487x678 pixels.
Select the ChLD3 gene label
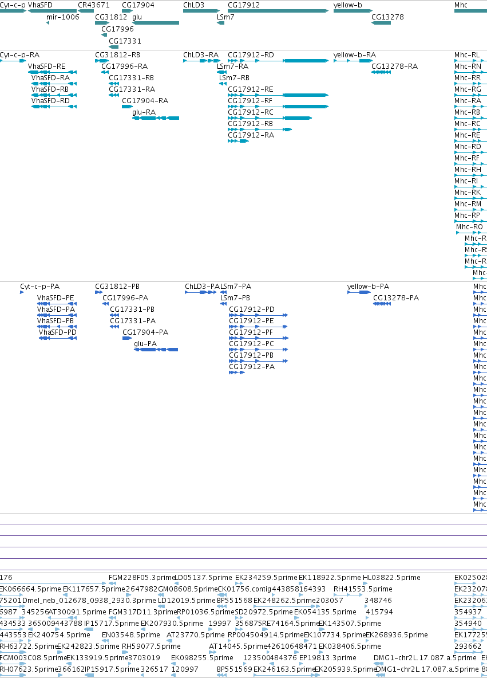[x=193, y=5]
